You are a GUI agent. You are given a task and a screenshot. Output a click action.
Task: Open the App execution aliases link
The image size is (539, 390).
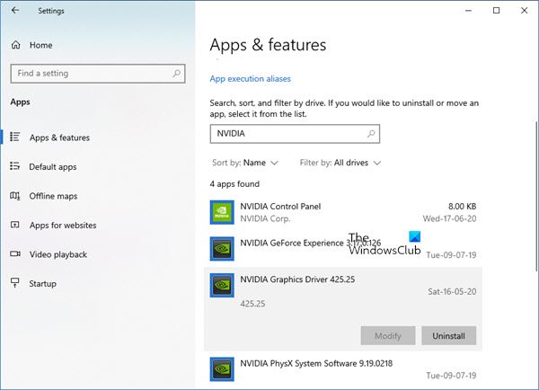251,79
